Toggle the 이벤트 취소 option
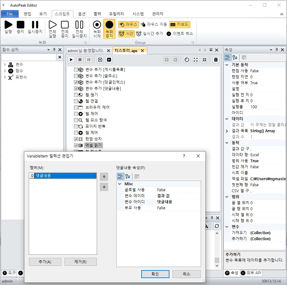The width and height of the screenshot is (287, 285). pyautogui.click(x=180, y=34)
